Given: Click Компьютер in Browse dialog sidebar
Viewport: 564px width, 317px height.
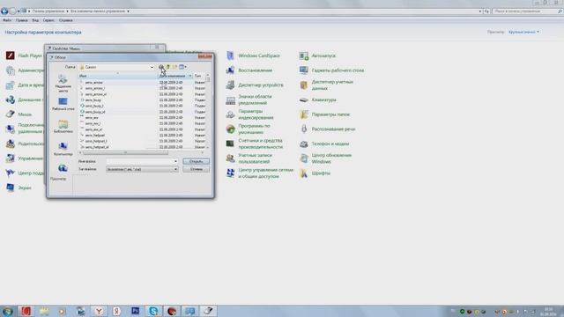Looking at the screenshot, I should (63, 149).
